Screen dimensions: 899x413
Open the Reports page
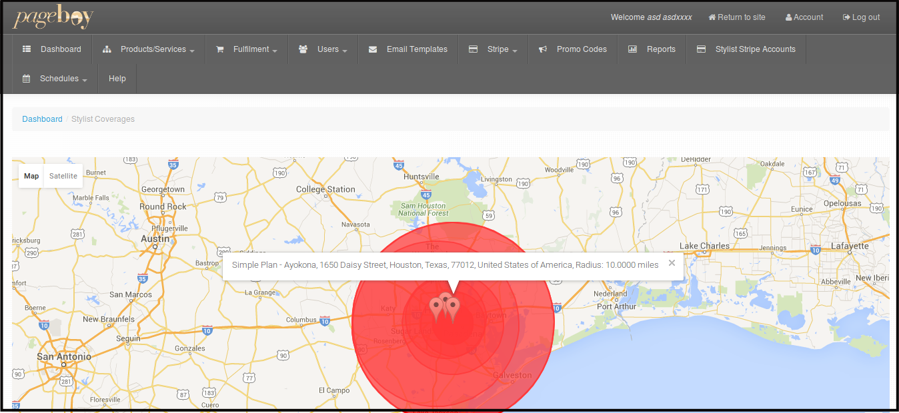[x=652, y=49]
